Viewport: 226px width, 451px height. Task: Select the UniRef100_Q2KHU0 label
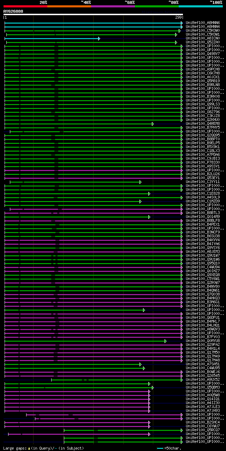click(203, 120)
